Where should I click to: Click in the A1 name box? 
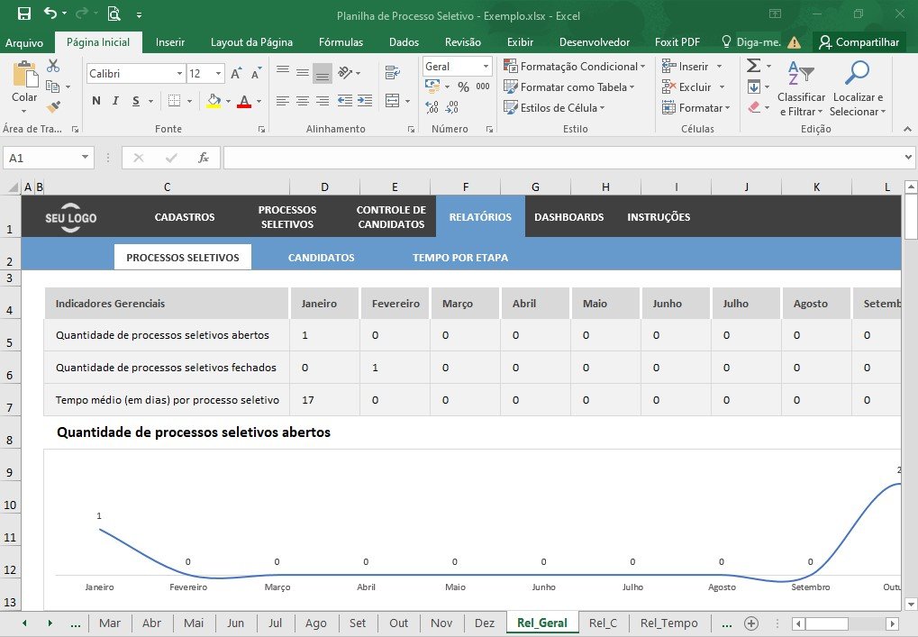coord(41,158)
